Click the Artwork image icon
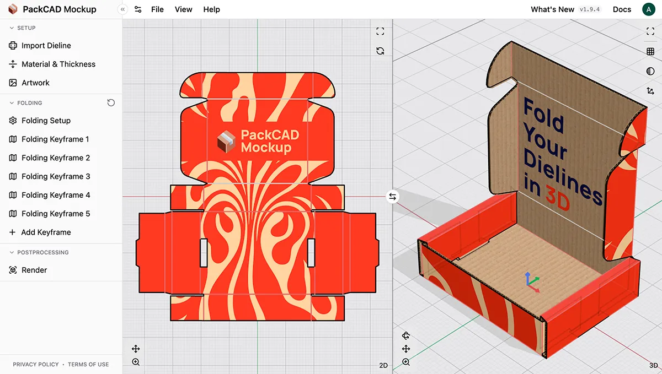Viewport: 662px width, 374px height. point(13,83)
